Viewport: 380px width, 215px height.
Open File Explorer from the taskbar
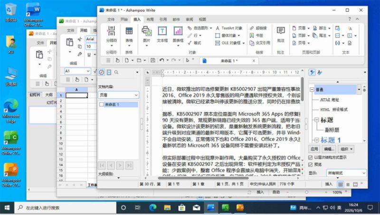(167, 207)
